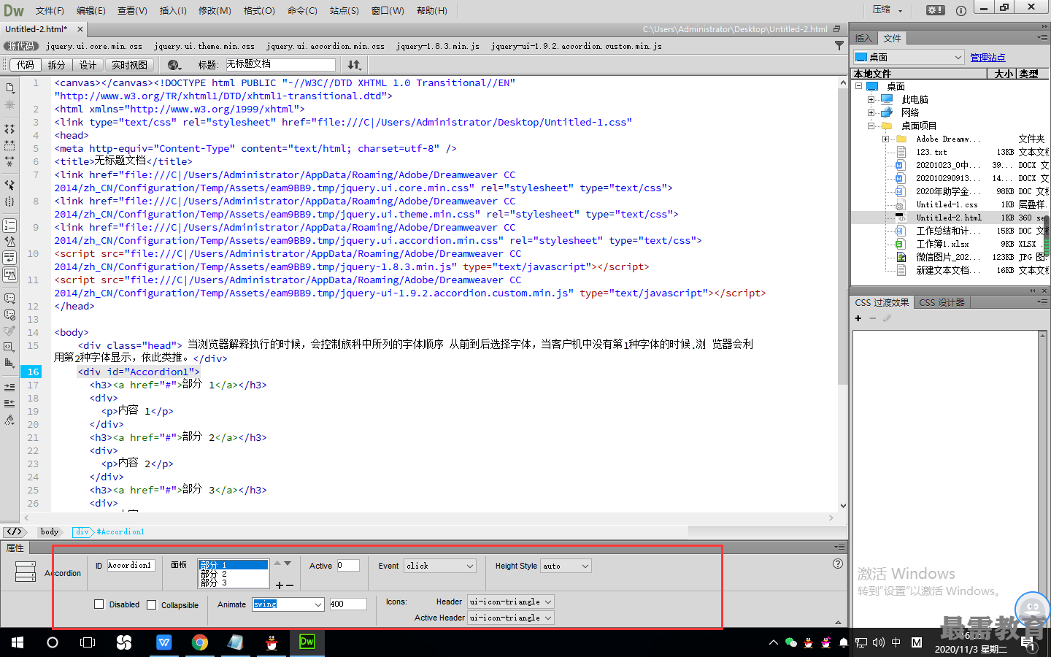Screen dimensions: 1051x657
Task: Click the preview in browser globe icon
Action: pos(174,65)
